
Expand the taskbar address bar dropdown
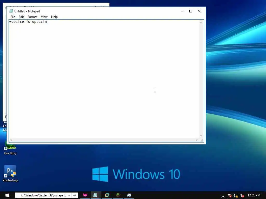pos(69,195)
